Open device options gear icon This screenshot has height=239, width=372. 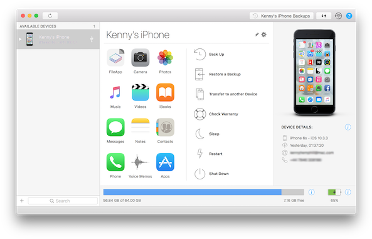tap(264, 35)
